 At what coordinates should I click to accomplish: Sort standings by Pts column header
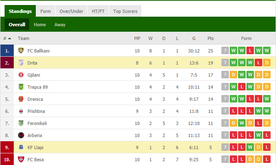click(211, 38)
